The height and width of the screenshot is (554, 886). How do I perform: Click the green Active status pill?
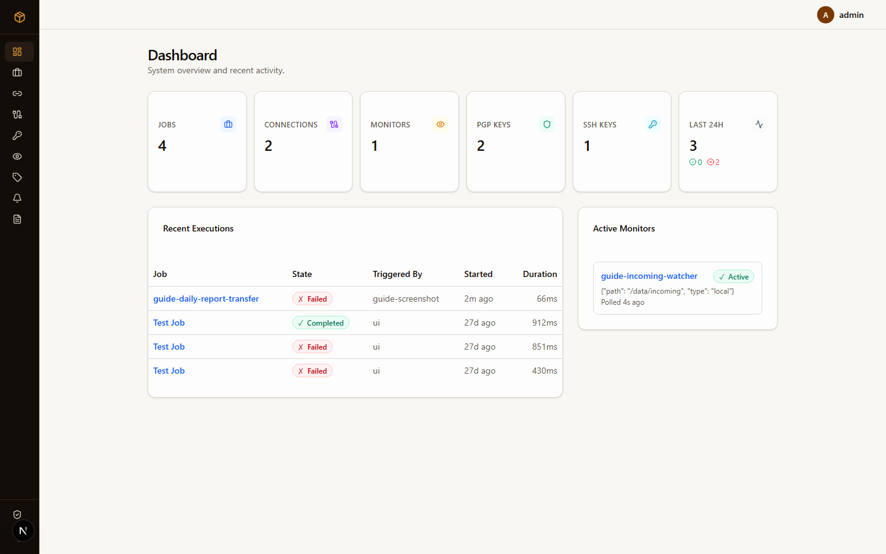(x=733, y=276)
